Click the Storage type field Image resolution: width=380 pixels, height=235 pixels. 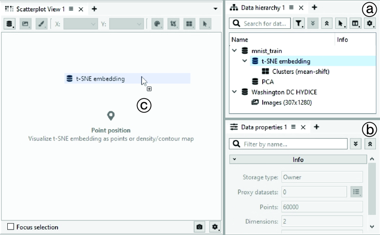point(322,177)
